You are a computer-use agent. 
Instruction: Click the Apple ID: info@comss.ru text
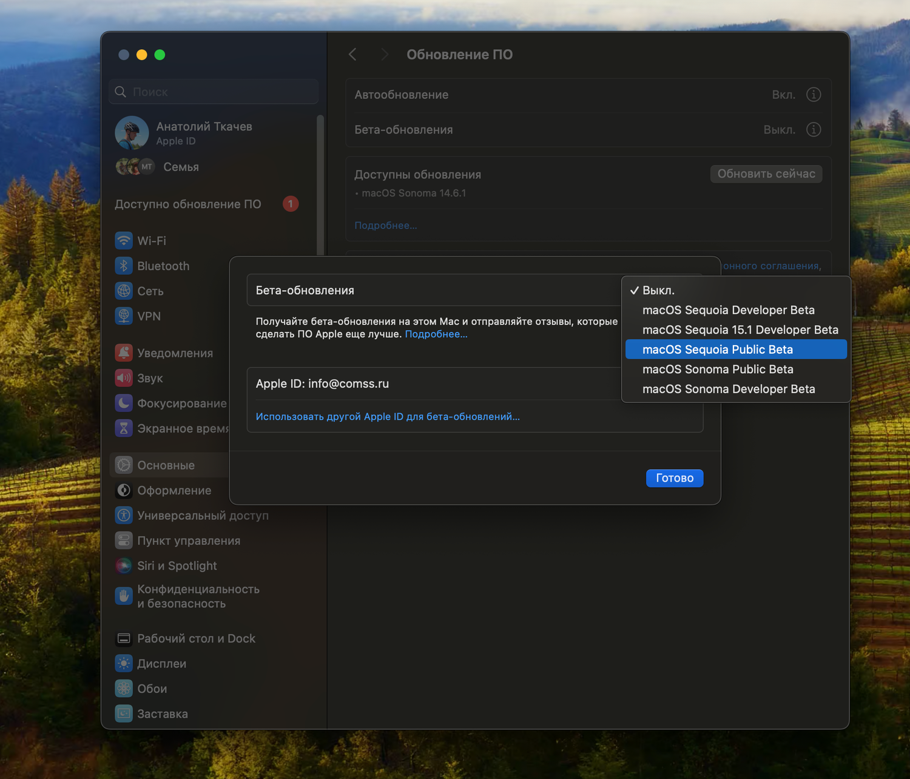[x=322, y=384]
